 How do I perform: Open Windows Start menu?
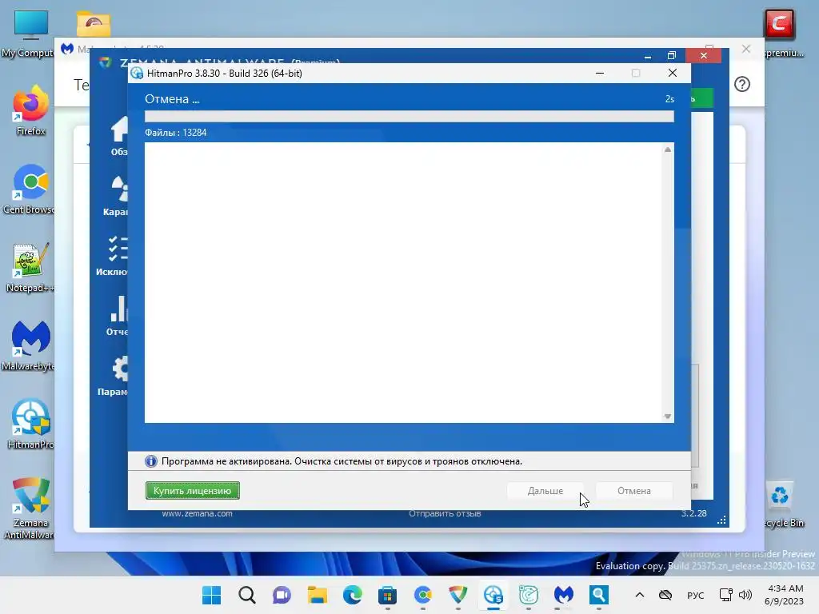(x=211, y=595)
